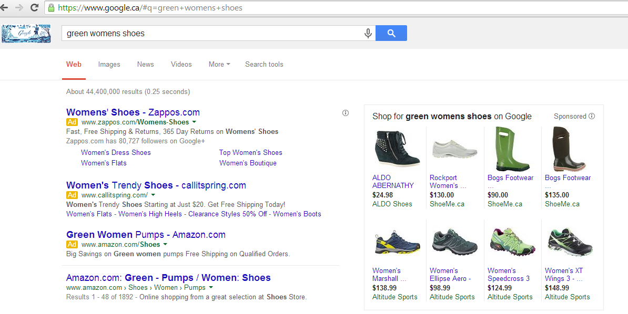Click the XT Wings 3 shoe thumbnail

click(x=570, y=243)
